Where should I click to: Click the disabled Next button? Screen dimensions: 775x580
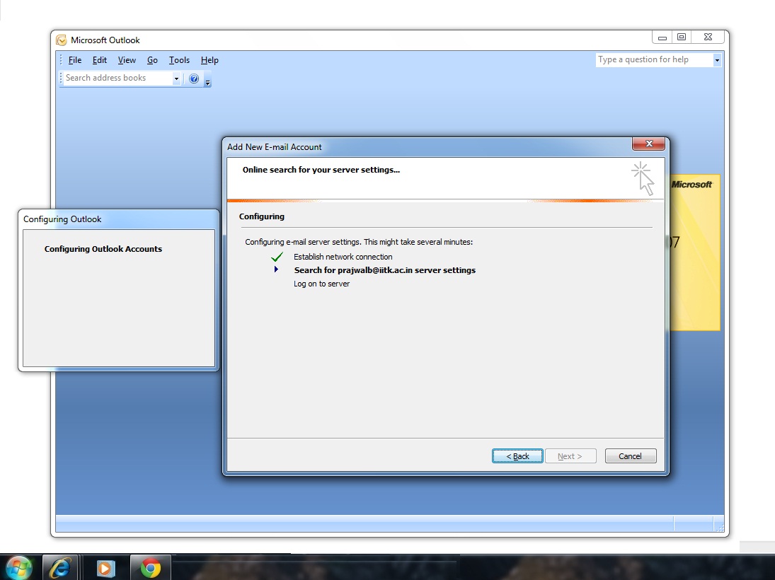pos(570,456)
